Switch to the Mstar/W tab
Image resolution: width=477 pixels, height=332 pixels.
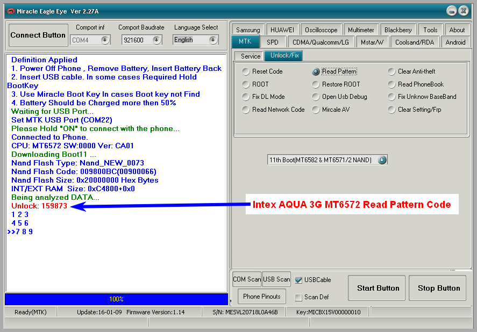(372, 42)
